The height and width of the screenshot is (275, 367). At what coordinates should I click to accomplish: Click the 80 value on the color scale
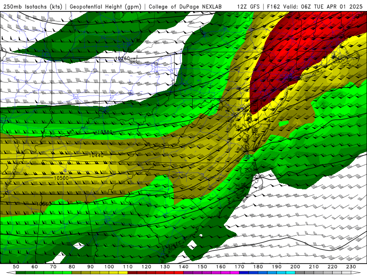click(72, 267)
